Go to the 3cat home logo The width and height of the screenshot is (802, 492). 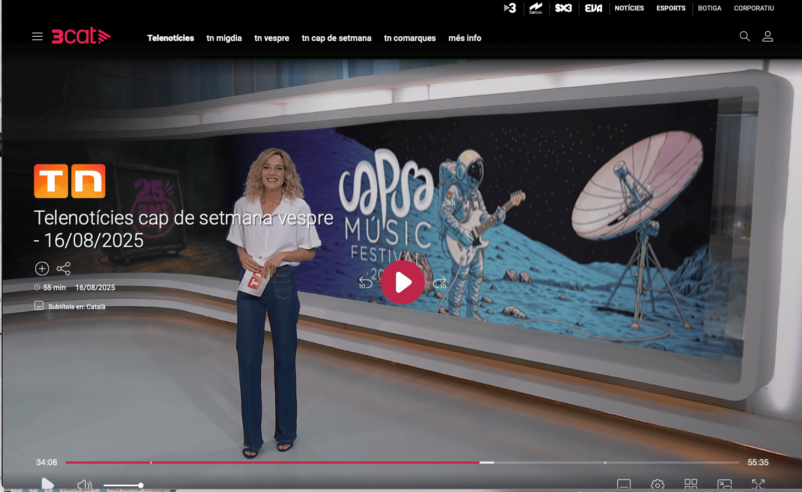click(x=81, y=36)
